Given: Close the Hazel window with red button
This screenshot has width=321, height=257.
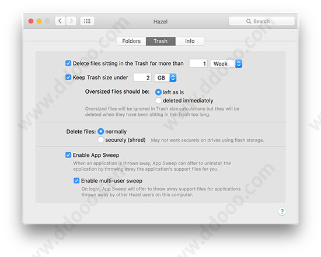Looking at the screenshot, I should point(31,21).
